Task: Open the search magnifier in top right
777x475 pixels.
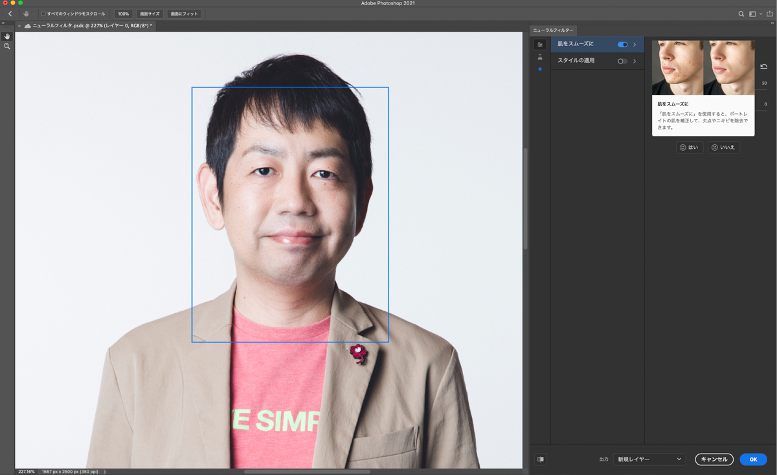Action: pyautogui.click(x=741, y=14)
